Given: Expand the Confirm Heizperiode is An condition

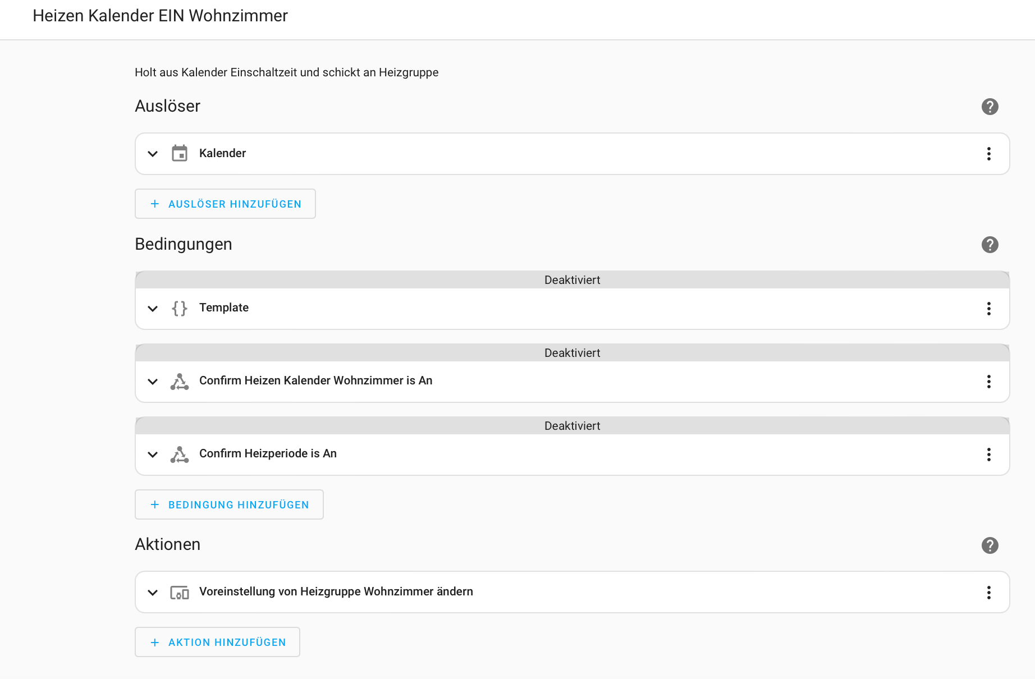Looking at the screenshot, I should click(153, 455).
